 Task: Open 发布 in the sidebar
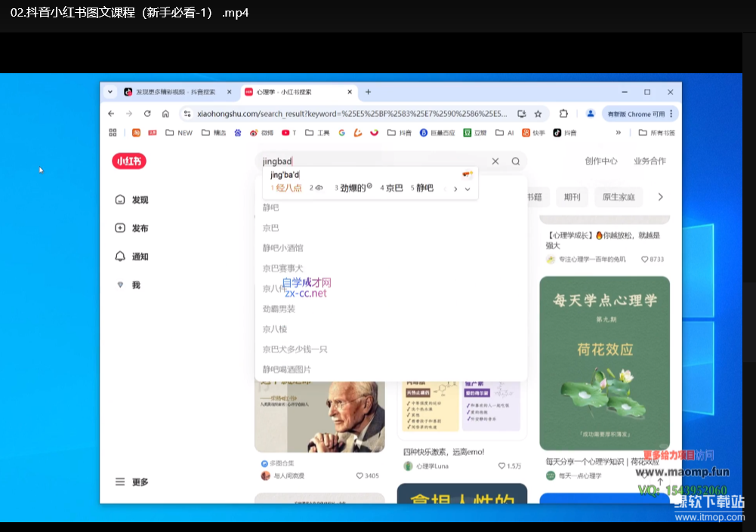(x=132, y=228)
